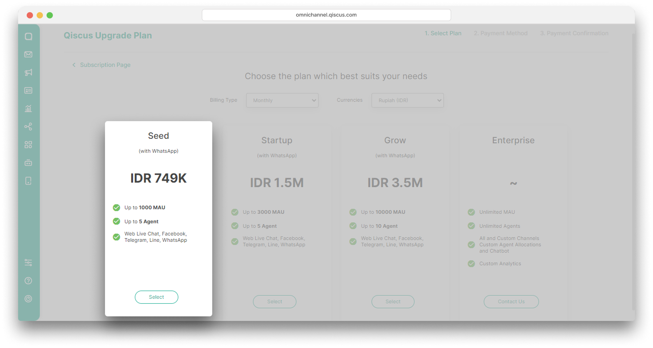This screenshot has width=653, height=348.
Task: Click Seed plan's 1000 MAU checkmark
Action: [116, 207]
